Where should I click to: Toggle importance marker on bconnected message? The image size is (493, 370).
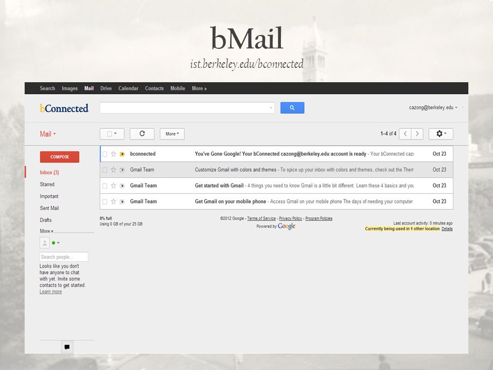coord(122,154)
